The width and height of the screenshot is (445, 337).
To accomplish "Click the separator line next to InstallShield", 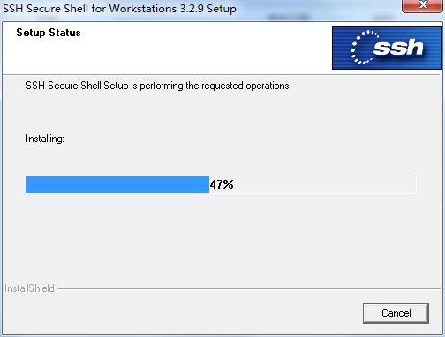I will click(x=250, y=288).
